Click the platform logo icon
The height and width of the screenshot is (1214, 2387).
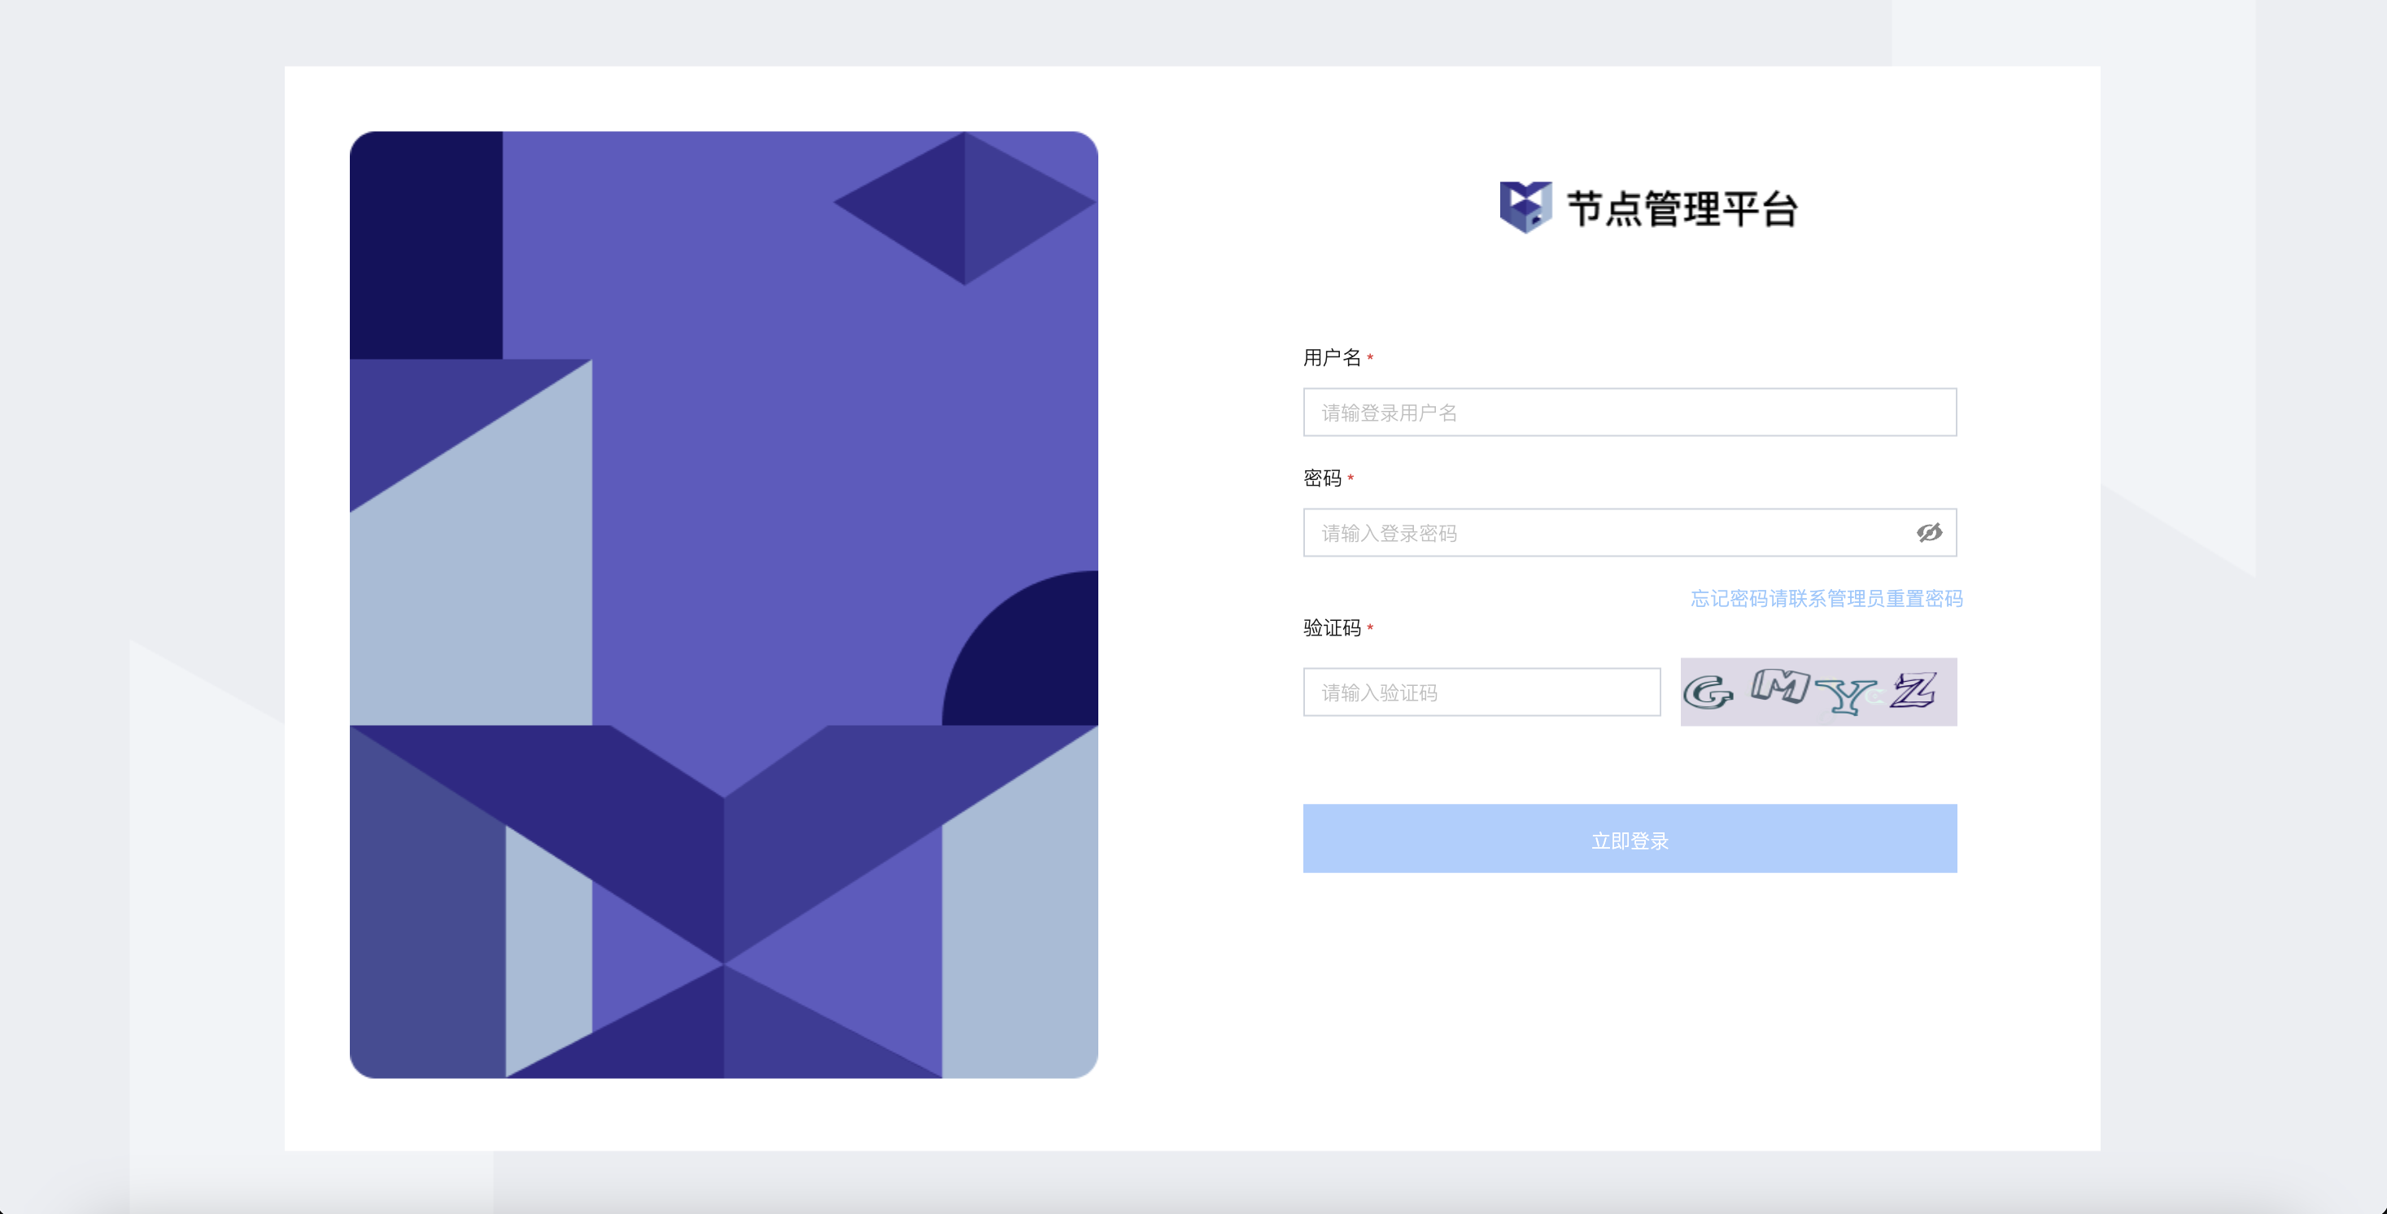[x=1525, y=207]
